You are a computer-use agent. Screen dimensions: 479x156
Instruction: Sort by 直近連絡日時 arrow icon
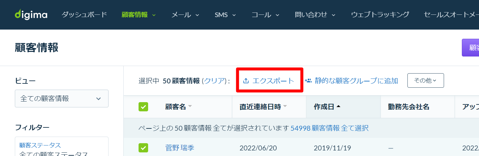pos(285,107)
